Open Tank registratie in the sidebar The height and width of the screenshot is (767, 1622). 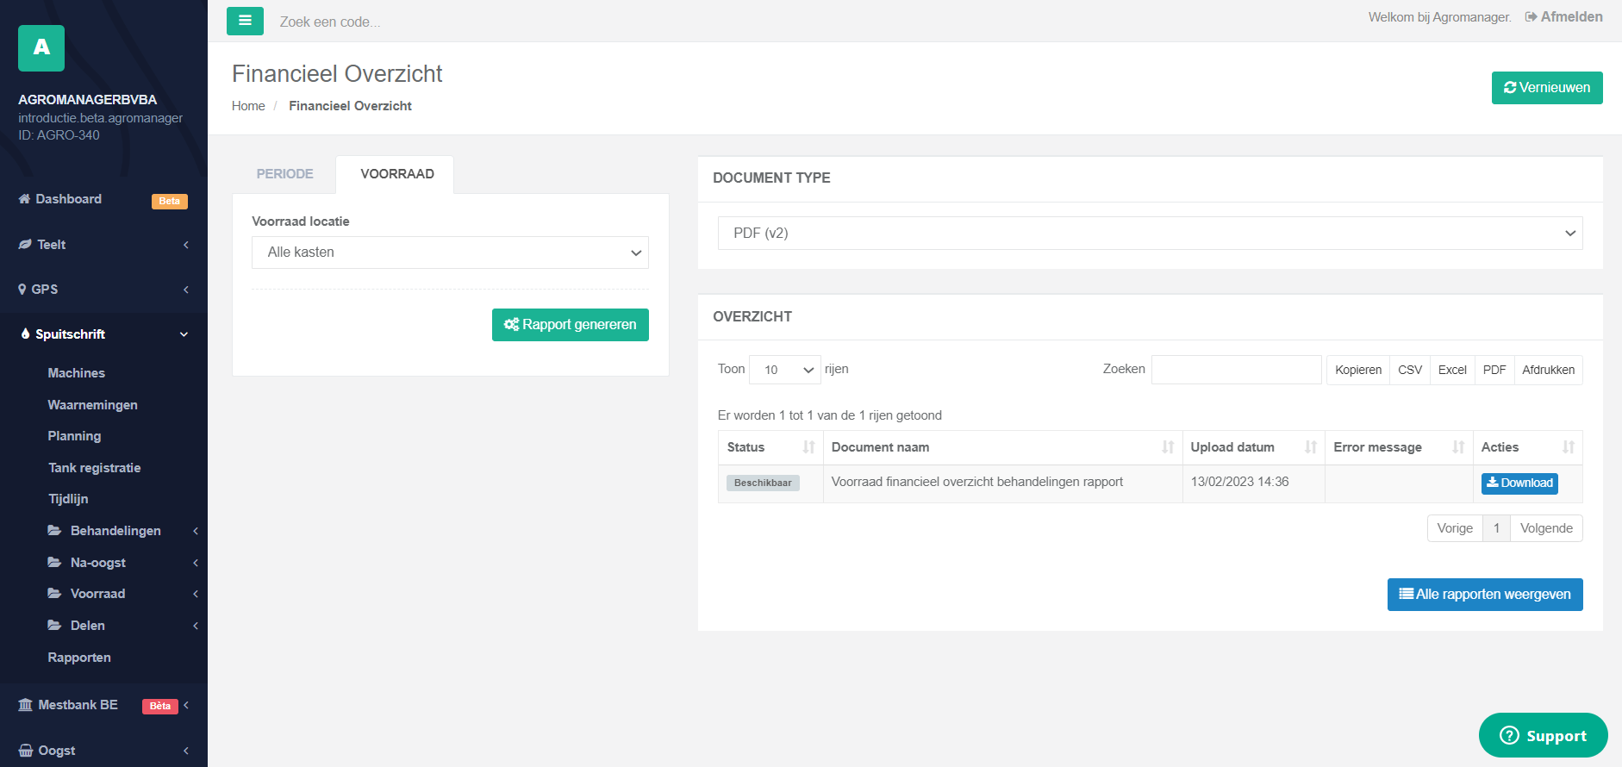click(x=95, y=468)
